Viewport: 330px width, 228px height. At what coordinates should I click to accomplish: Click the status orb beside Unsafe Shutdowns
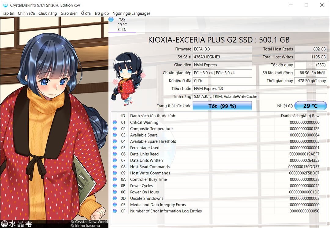tap(115, 198)
